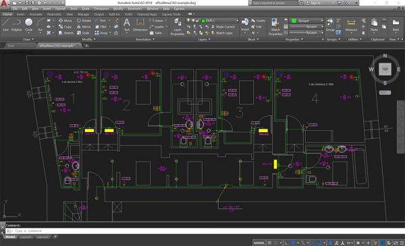Select the Arc tool

tap(40, 25)
